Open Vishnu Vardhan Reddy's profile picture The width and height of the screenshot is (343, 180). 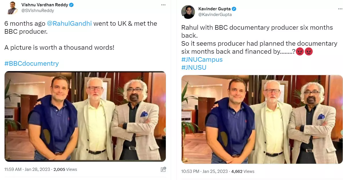tap(12, 7)
